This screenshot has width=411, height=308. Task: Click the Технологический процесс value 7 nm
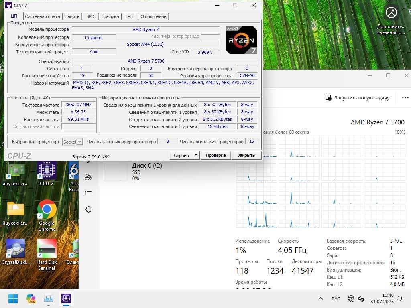[x=94, y=51]
